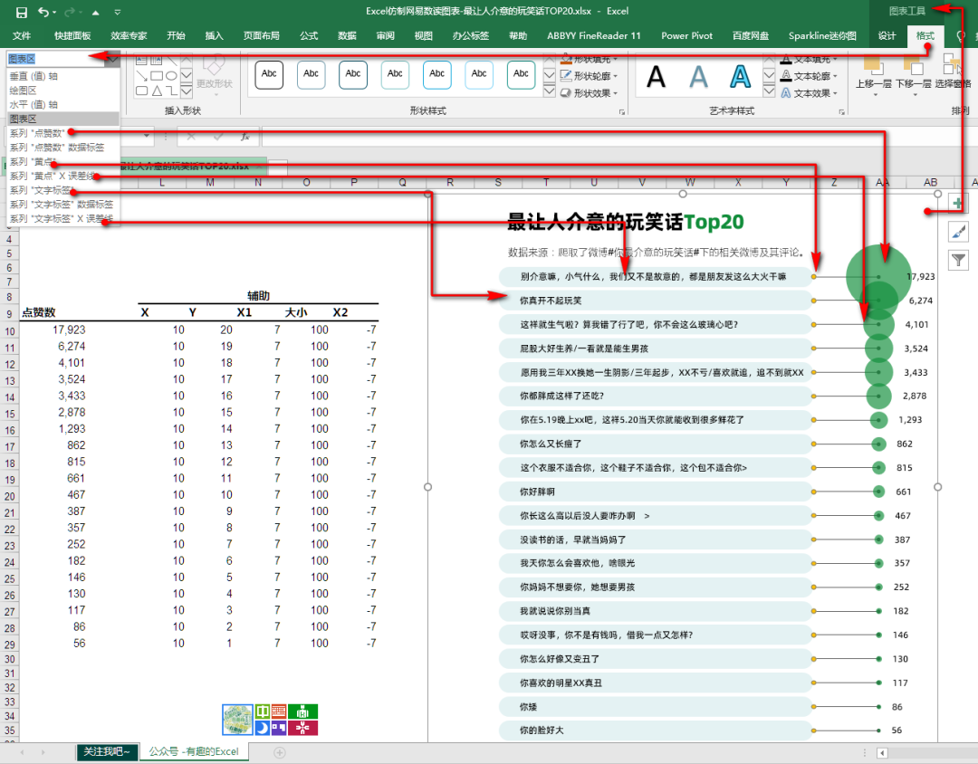Insert a text box shape from the shapes gallery
This screenshot has height=764, width=978.
tap(141, 60)
